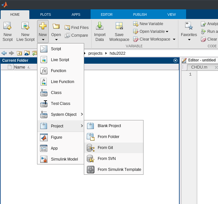Switch to the PUBLISH tab
Screen dimensions: 218x204
tap(140, 14)
